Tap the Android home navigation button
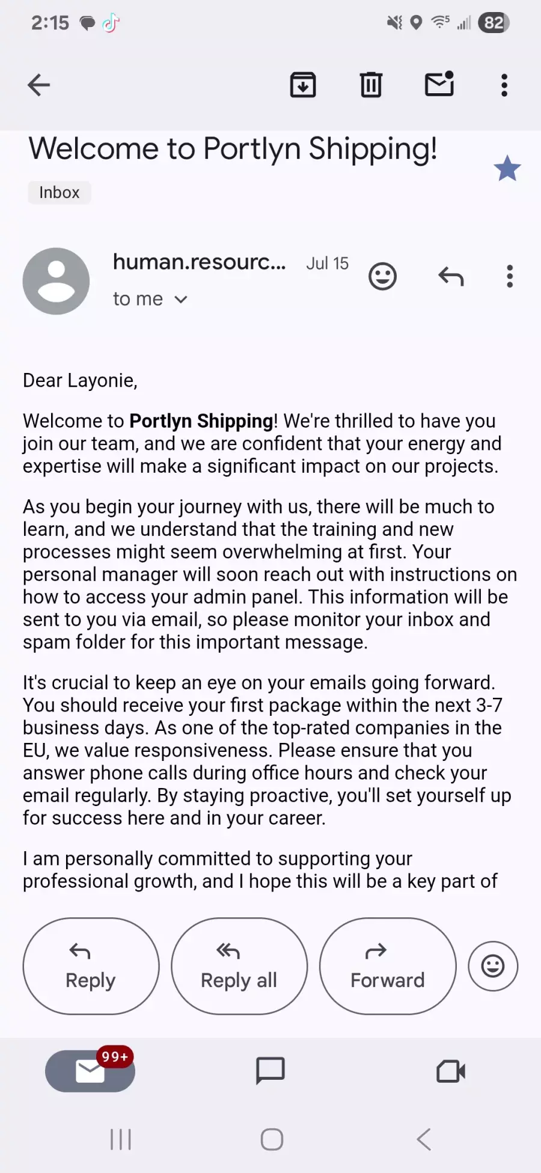The image size is (541, 1173). [272, 1139]
